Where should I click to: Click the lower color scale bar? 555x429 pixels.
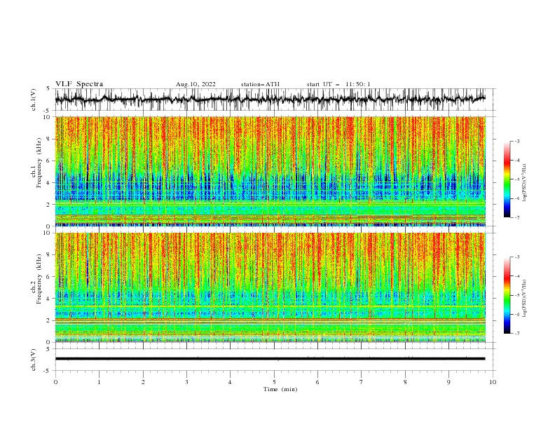507,295
